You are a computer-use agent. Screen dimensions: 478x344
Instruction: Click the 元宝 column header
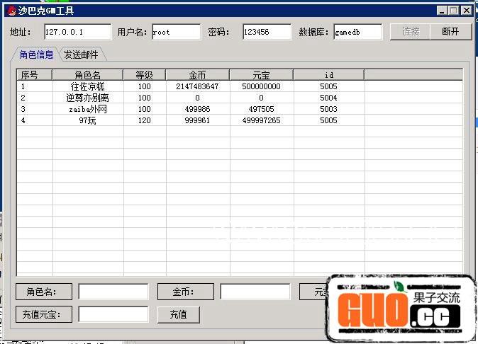coord(261,75)
